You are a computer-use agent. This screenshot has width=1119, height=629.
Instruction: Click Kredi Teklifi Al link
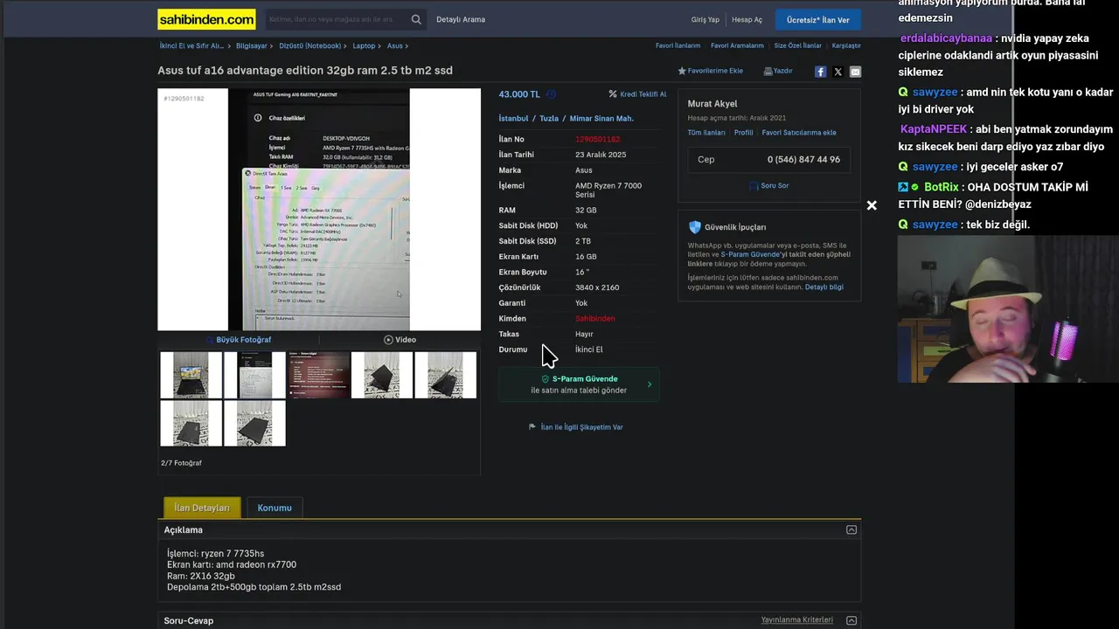[x=643, y=94]
